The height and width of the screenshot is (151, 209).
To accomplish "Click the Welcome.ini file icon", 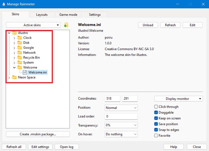I will pos(25,73).
